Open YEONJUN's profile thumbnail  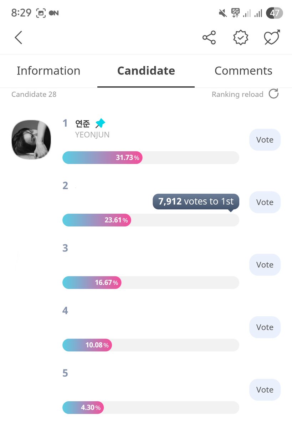point(31,139)
